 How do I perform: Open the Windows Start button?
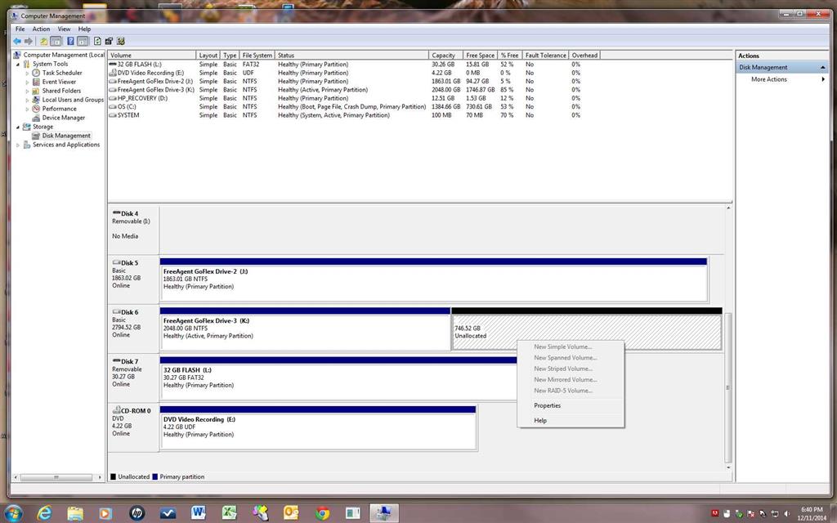[12, 513]
